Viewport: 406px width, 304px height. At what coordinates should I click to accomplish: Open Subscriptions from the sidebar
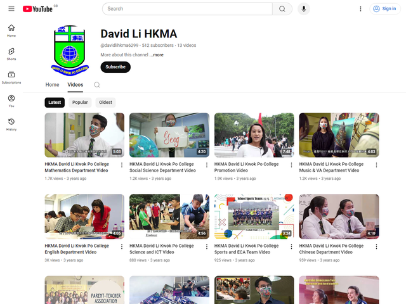pyautogui.click(x=11, y=77)
